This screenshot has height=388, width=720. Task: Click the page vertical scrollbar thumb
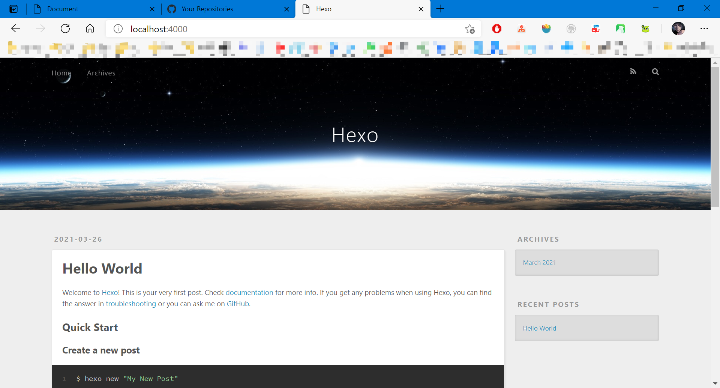(x=715, y=137)
